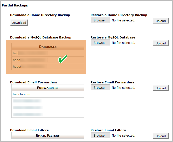Screen dimensions: 173x142
Task: Browse for a MySQL database file to restore
Action: pos(100,43)
